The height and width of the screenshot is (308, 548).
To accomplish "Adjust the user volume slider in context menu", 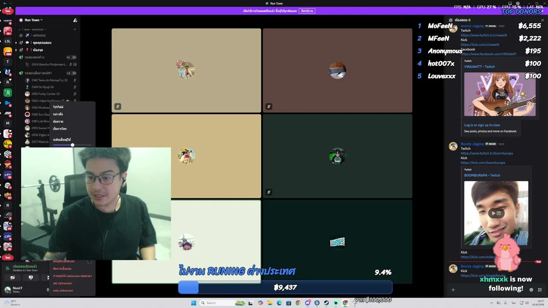I will tap(72, 145).
